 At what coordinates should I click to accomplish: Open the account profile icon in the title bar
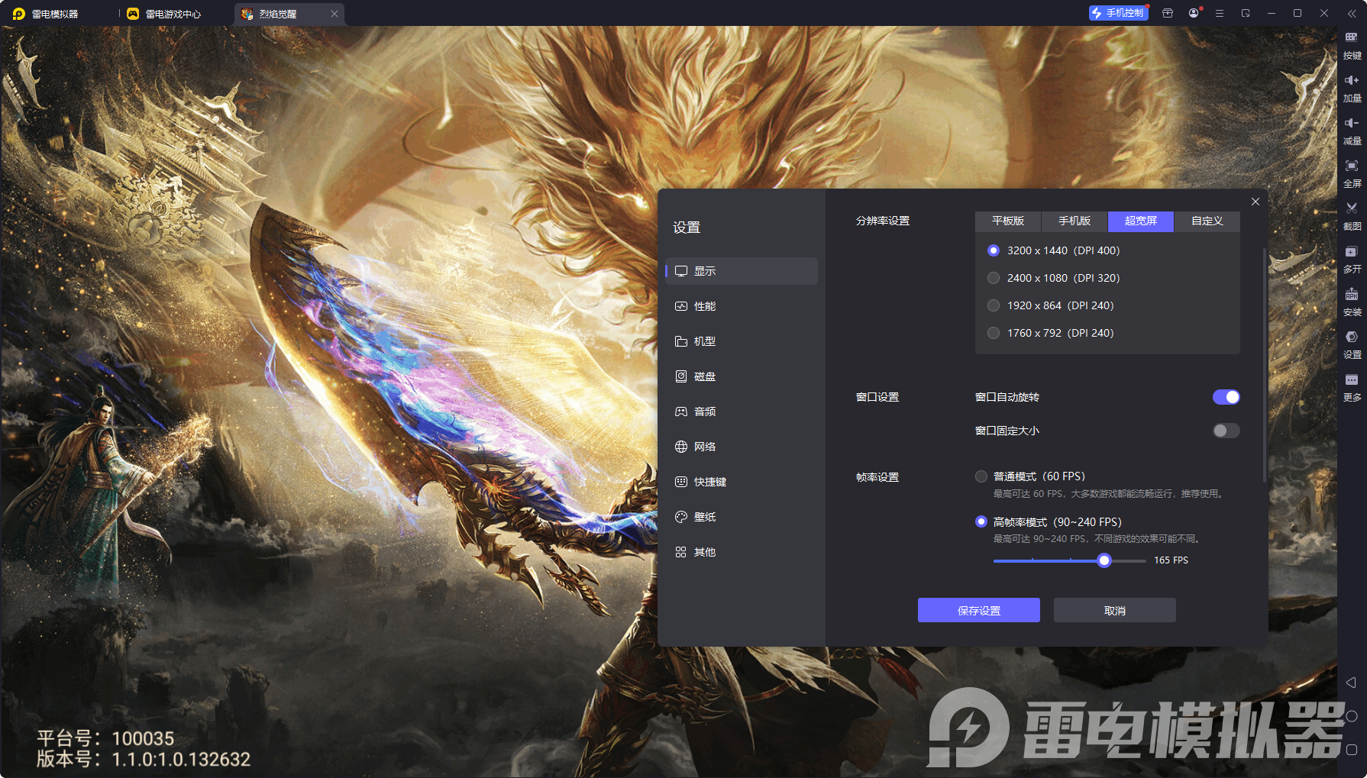pyautogui.click(x=1194, y=13)
